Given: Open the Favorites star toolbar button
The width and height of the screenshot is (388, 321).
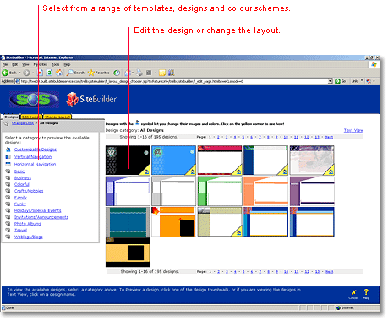Looking at the screenshot, I should pos(98,73).
